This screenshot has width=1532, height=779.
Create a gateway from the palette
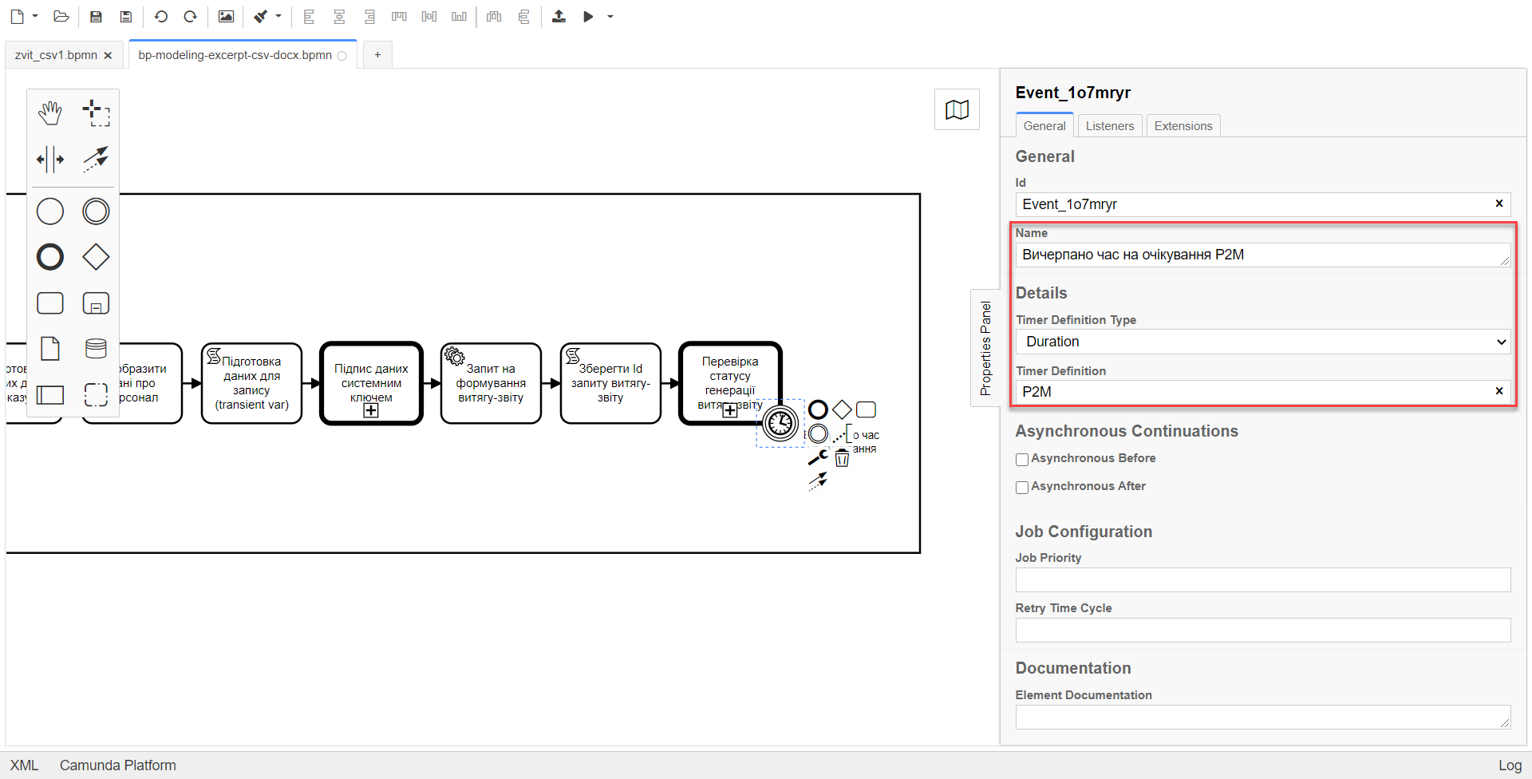pos(96,257)
